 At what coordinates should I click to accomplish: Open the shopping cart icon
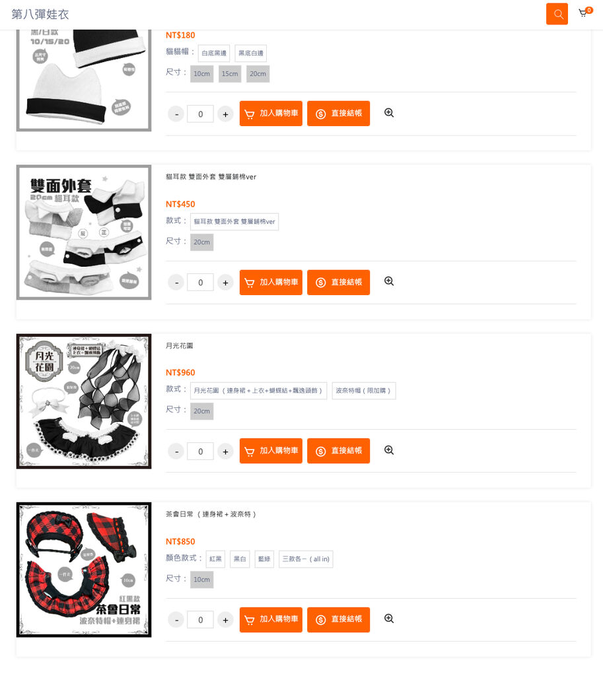click(x=583, y=13)
